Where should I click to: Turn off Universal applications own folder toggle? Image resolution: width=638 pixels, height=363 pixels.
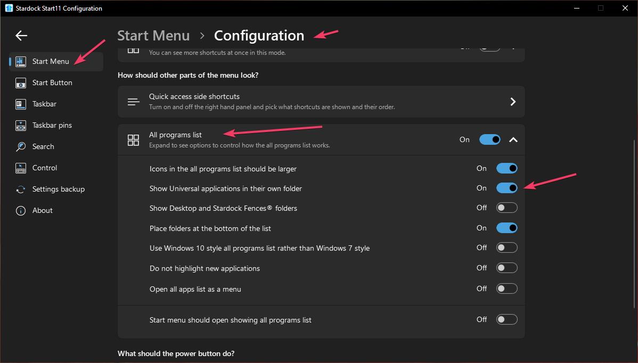coord(506,188)
